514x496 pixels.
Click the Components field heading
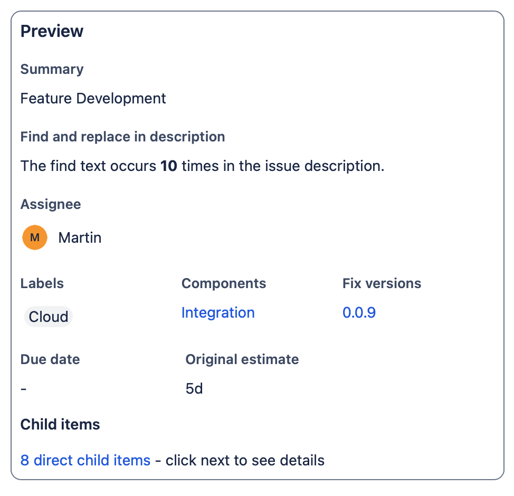[x=224, y=283]
